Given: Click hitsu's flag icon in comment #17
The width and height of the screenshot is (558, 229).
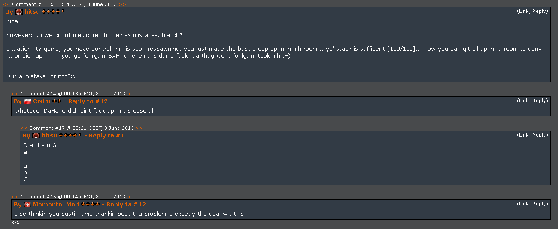Looking at the screenshot, I should tap(36, 136).
